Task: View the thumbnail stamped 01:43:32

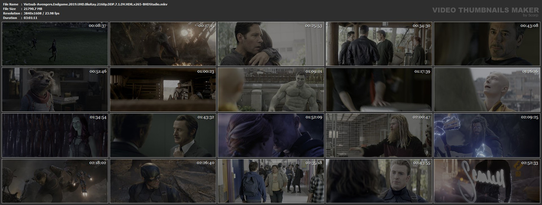Action: tap(163, 135)
